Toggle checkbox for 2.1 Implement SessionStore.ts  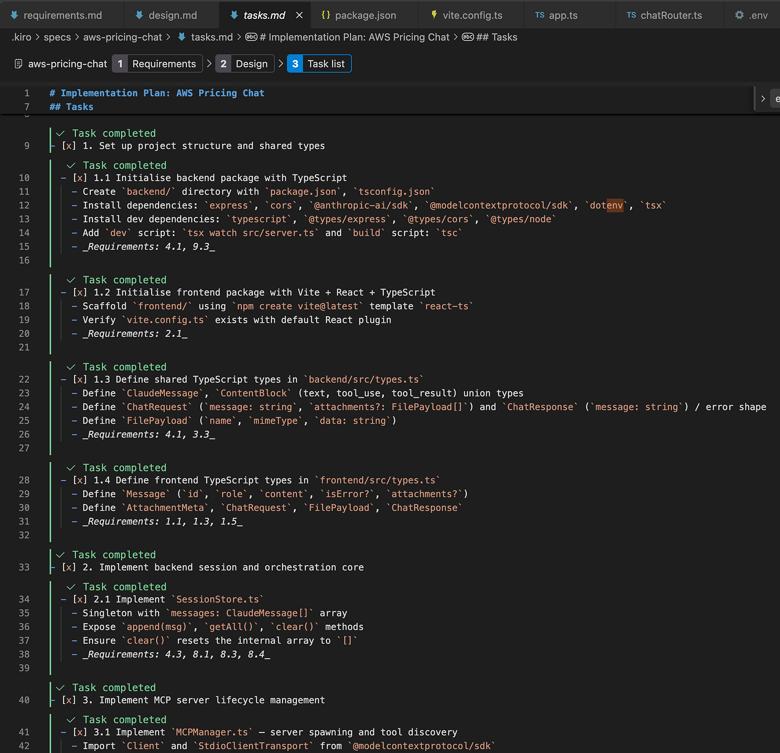80,599
